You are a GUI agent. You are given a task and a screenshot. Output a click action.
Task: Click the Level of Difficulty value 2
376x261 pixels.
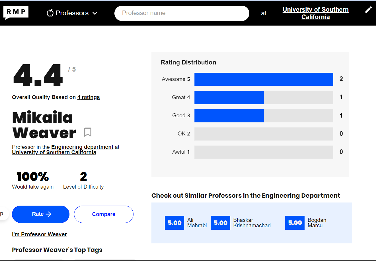(x=83, y=177)
